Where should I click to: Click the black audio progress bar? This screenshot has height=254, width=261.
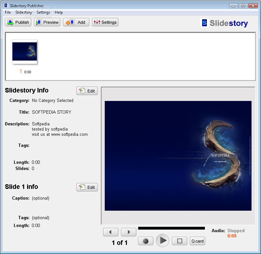pos(172,228)
